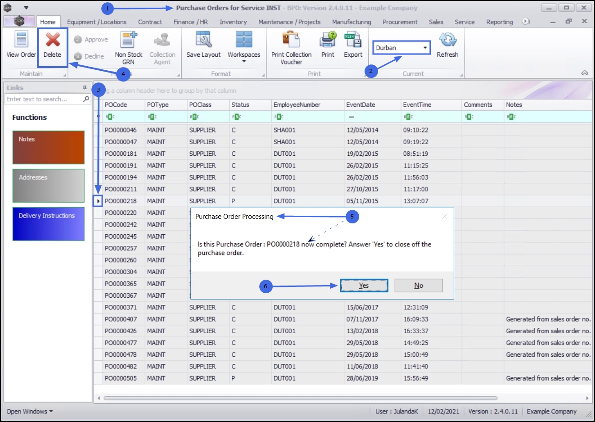595x422 pixels.
Task: Open the Maintain group dialog launcher
Action: point(65,75)
